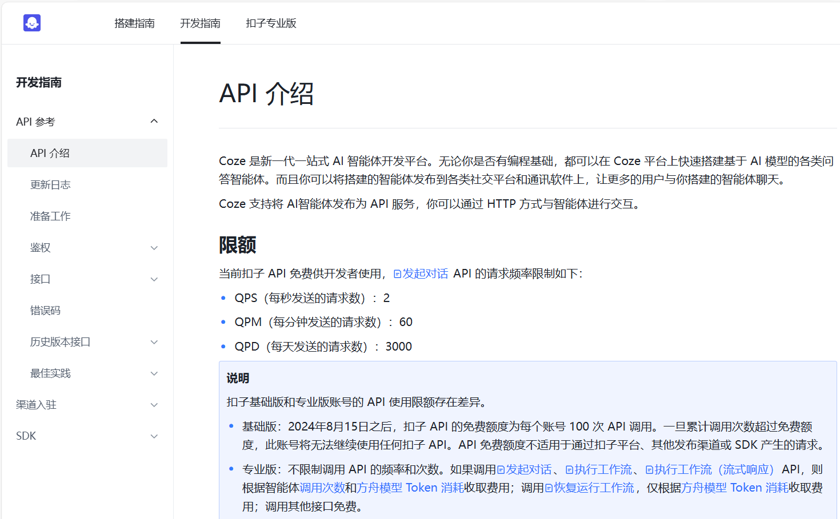Open 发起对话 link in 专业版 note
840x519 pixels.
[x=529, y=469]
